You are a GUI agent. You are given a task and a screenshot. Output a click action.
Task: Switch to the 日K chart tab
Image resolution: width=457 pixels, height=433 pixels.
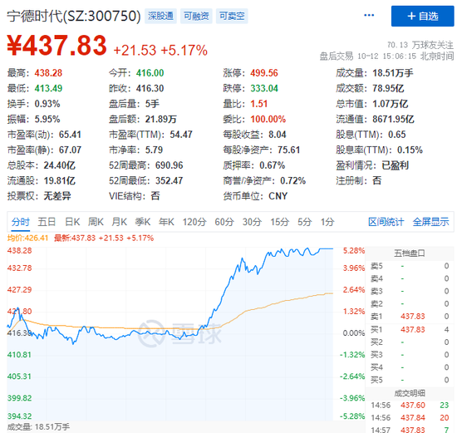[x=72, y=222]
